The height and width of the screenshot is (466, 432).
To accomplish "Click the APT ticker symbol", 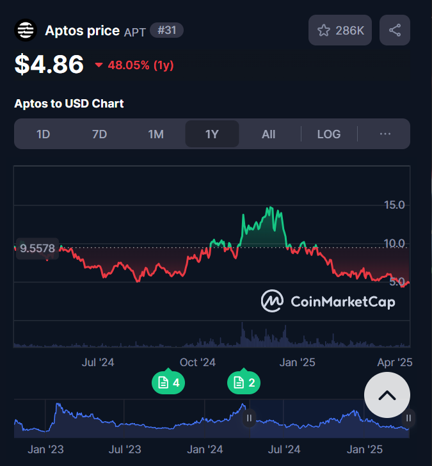I will click(x=135, y=33).
